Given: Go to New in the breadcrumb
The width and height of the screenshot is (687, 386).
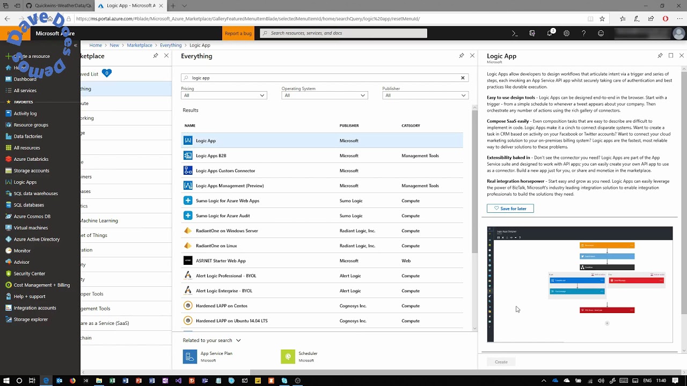Looking at the screenshot, I should [114, 45].
